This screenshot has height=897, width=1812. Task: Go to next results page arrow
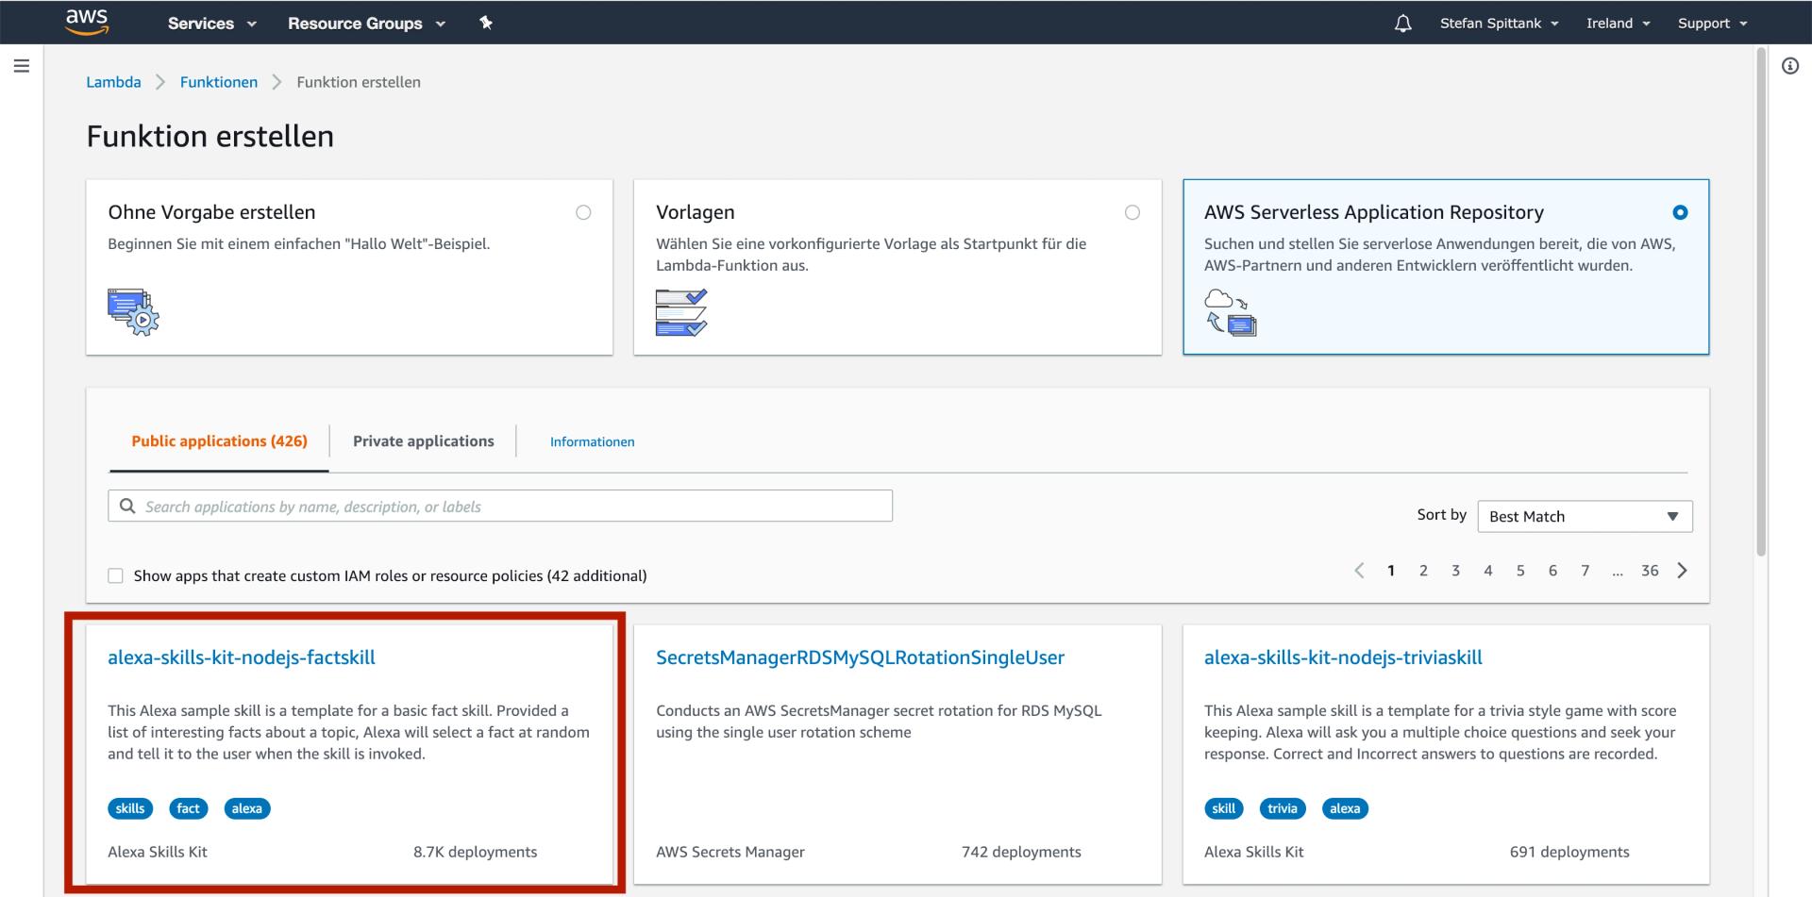1682,571
